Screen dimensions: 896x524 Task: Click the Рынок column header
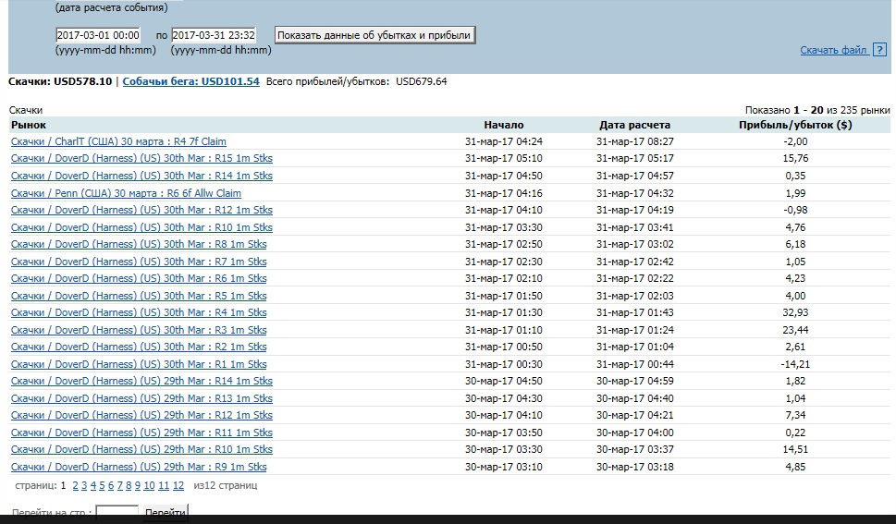(29, 125)
